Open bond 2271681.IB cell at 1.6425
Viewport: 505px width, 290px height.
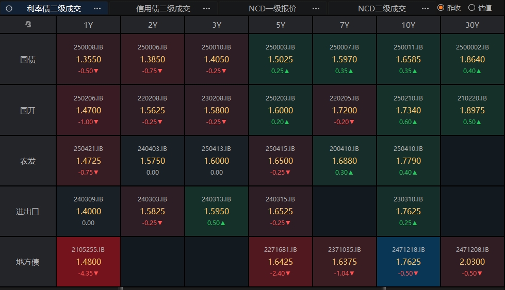click(281, 262)
